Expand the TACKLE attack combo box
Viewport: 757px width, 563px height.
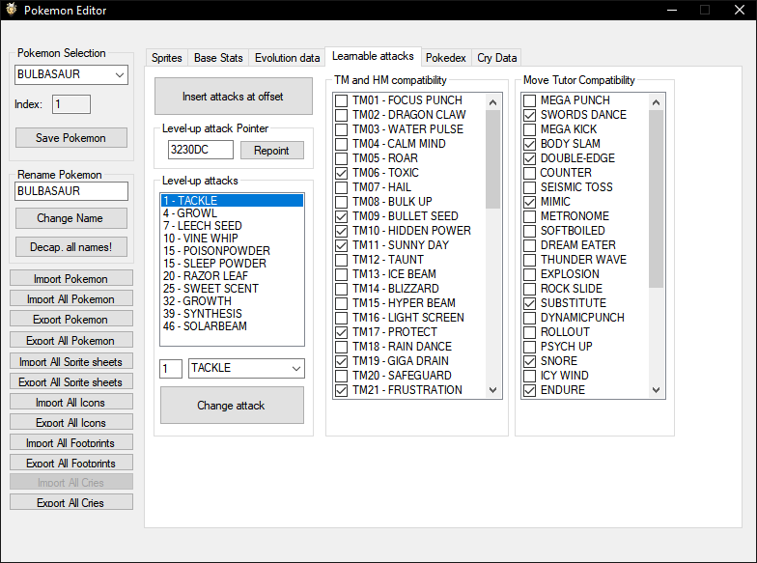click(x=295, y=369)
